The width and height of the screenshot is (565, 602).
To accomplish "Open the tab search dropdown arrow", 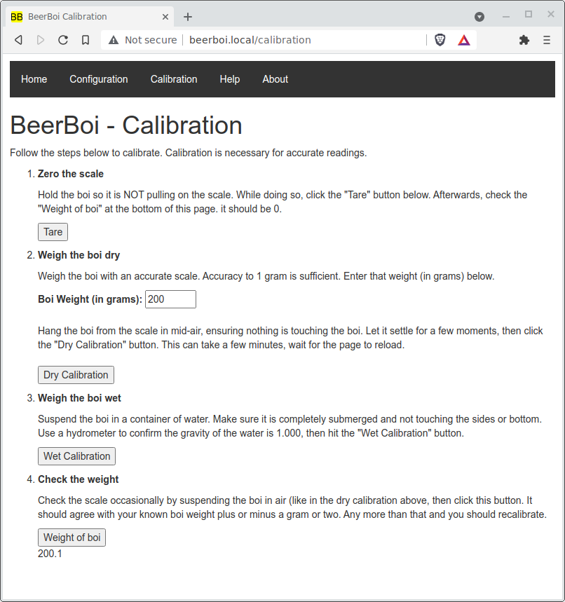I will pyautogui.click(x=479, y=16).
